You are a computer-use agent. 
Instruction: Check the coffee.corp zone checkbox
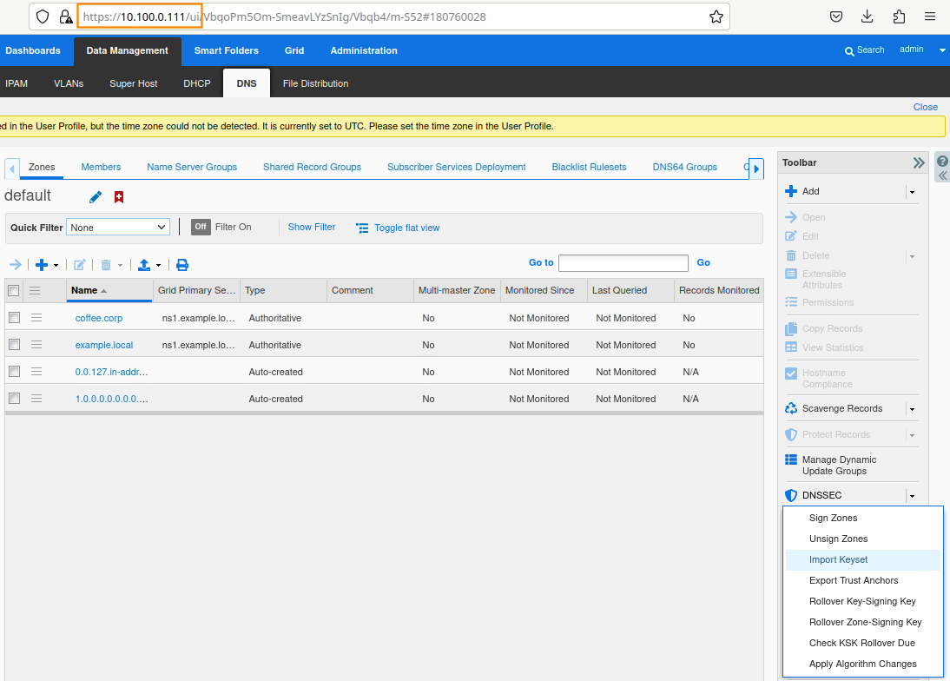[14, 318]
